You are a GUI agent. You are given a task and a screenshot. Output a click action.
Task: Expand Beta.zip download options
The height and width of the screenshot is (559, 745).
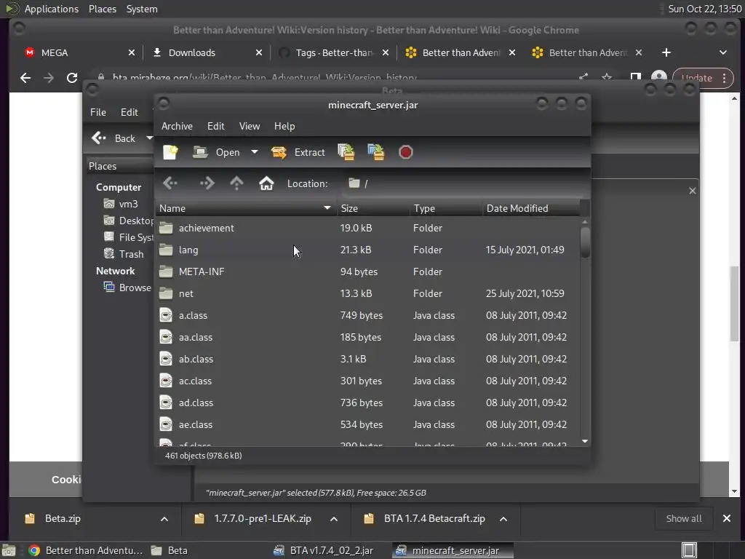coord(164,519)
